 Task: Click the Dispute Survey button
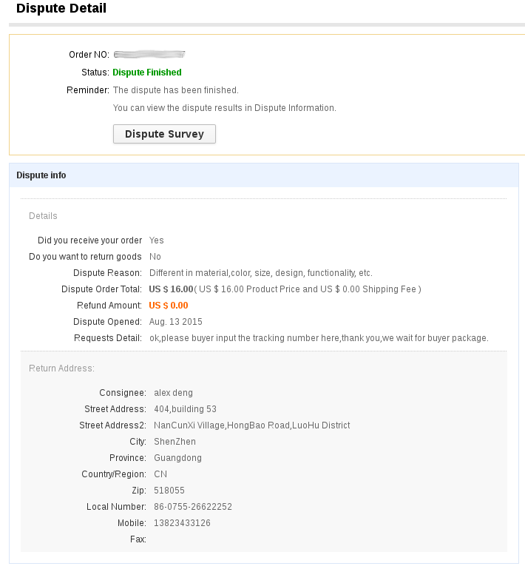pos(164,134)
